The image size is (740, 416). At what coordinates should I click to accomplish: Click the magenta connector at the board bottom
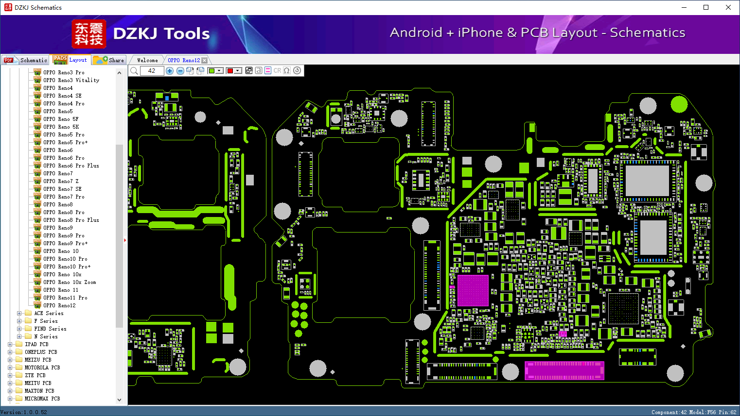click(x=564, y=370)
